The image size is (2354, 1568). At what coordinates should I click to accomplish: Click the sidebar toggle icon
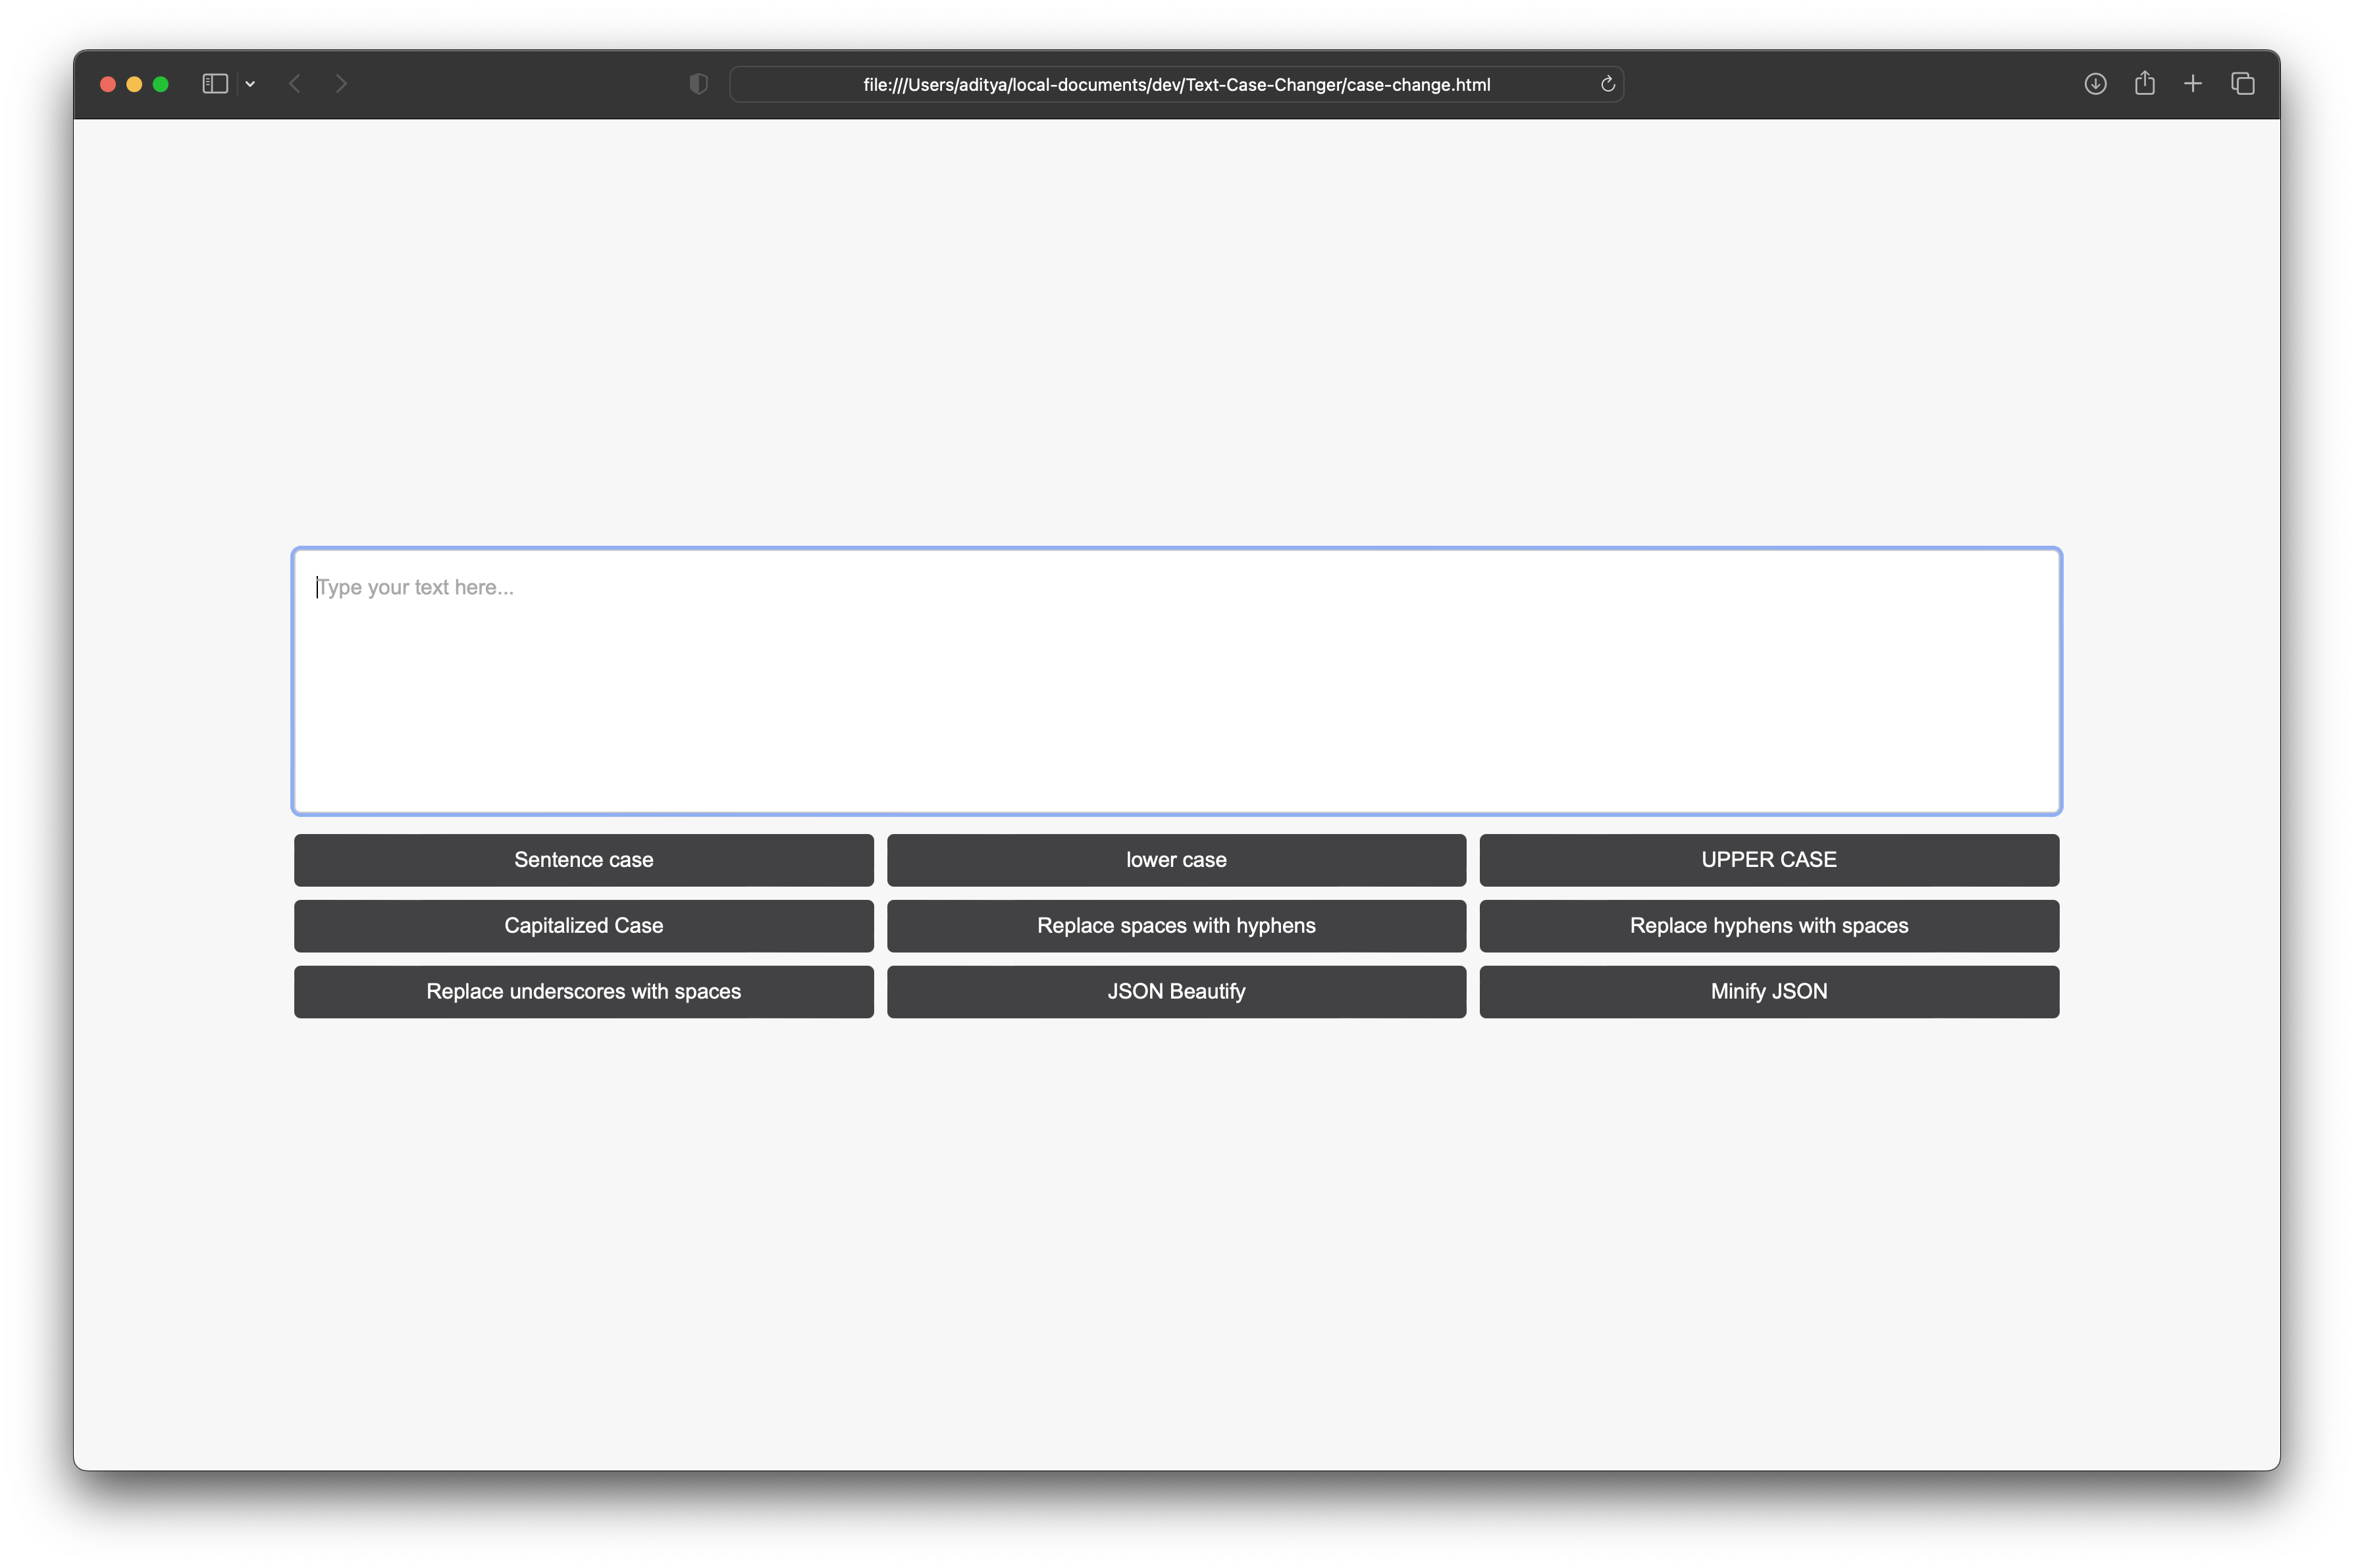[x=215, y=84]
